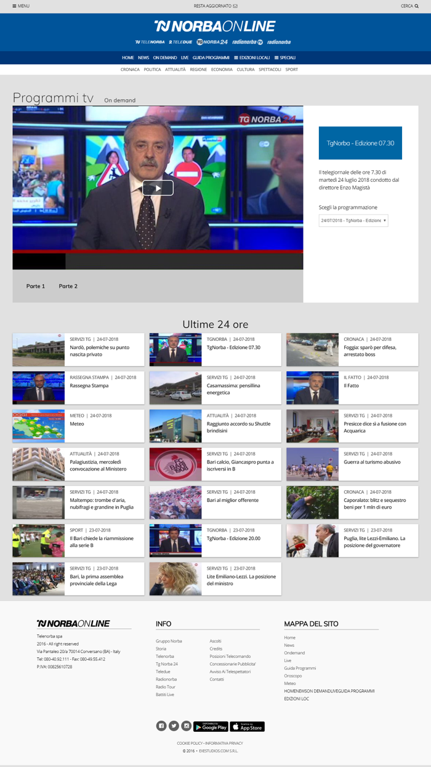Open Raggiunto accordo su Shuttle brindisini
Viewport: 431px width, 767px height.
click(x=237, y=427)
